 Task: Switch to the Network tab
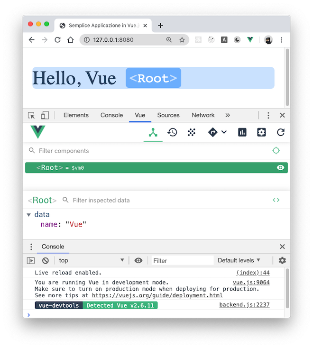click(203, 115)
